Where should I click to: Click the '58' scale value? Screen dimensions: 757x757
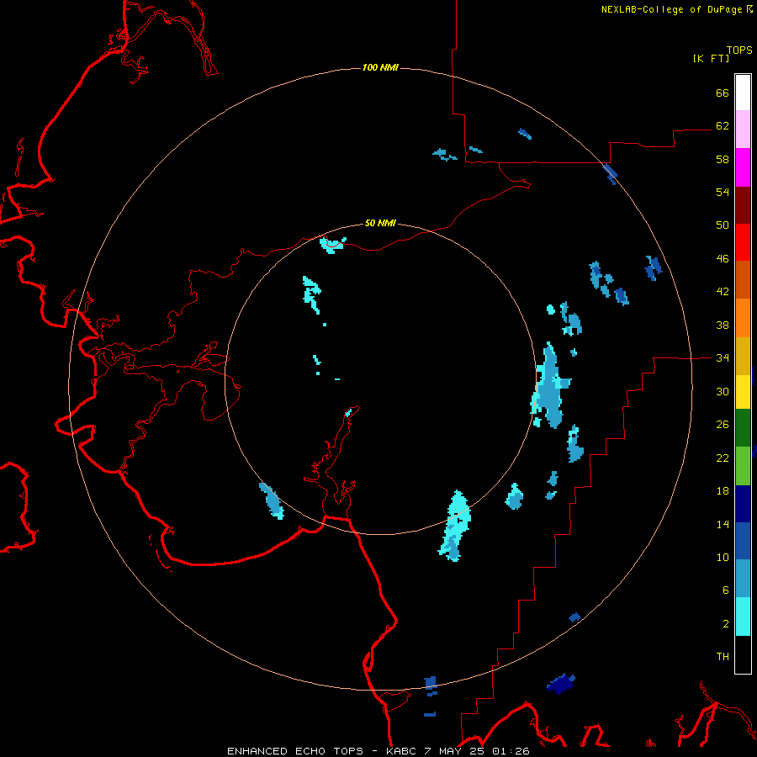(x=723, y=159)
